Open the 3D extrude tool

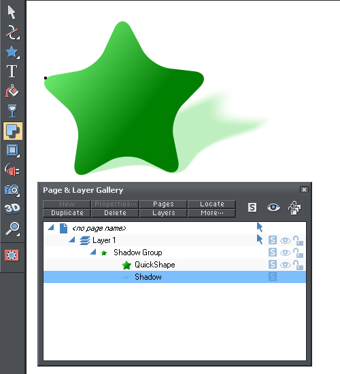(x=12, y=209)
